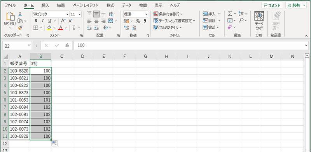The width and height of the screenshot is (311, 152).
Task: Toggle Bold formatting
Action: click(x=36, y=21)
